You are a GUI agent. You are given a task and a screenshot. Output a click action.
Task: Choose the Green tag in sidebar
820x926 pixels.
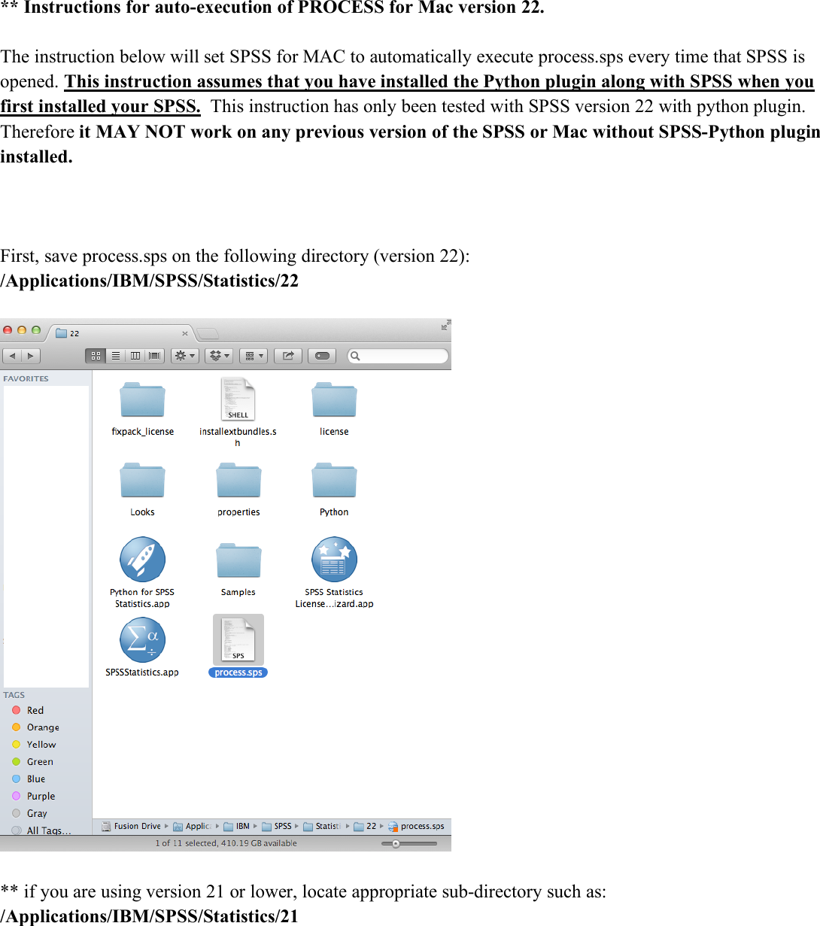(x=40, y=762)
